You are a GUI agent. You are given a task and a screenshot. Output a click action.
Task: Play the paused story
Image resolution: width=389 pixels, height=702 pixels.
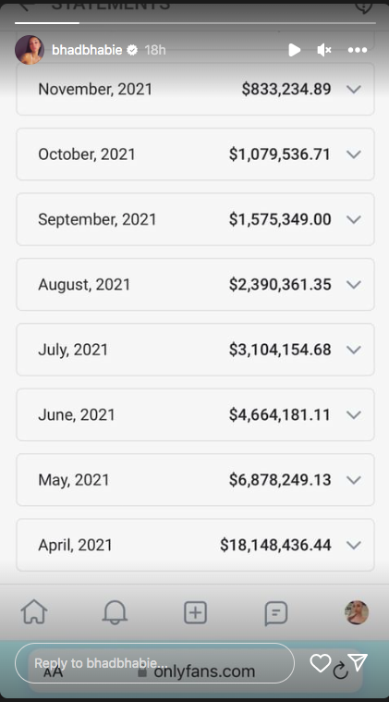coord(294,50)
